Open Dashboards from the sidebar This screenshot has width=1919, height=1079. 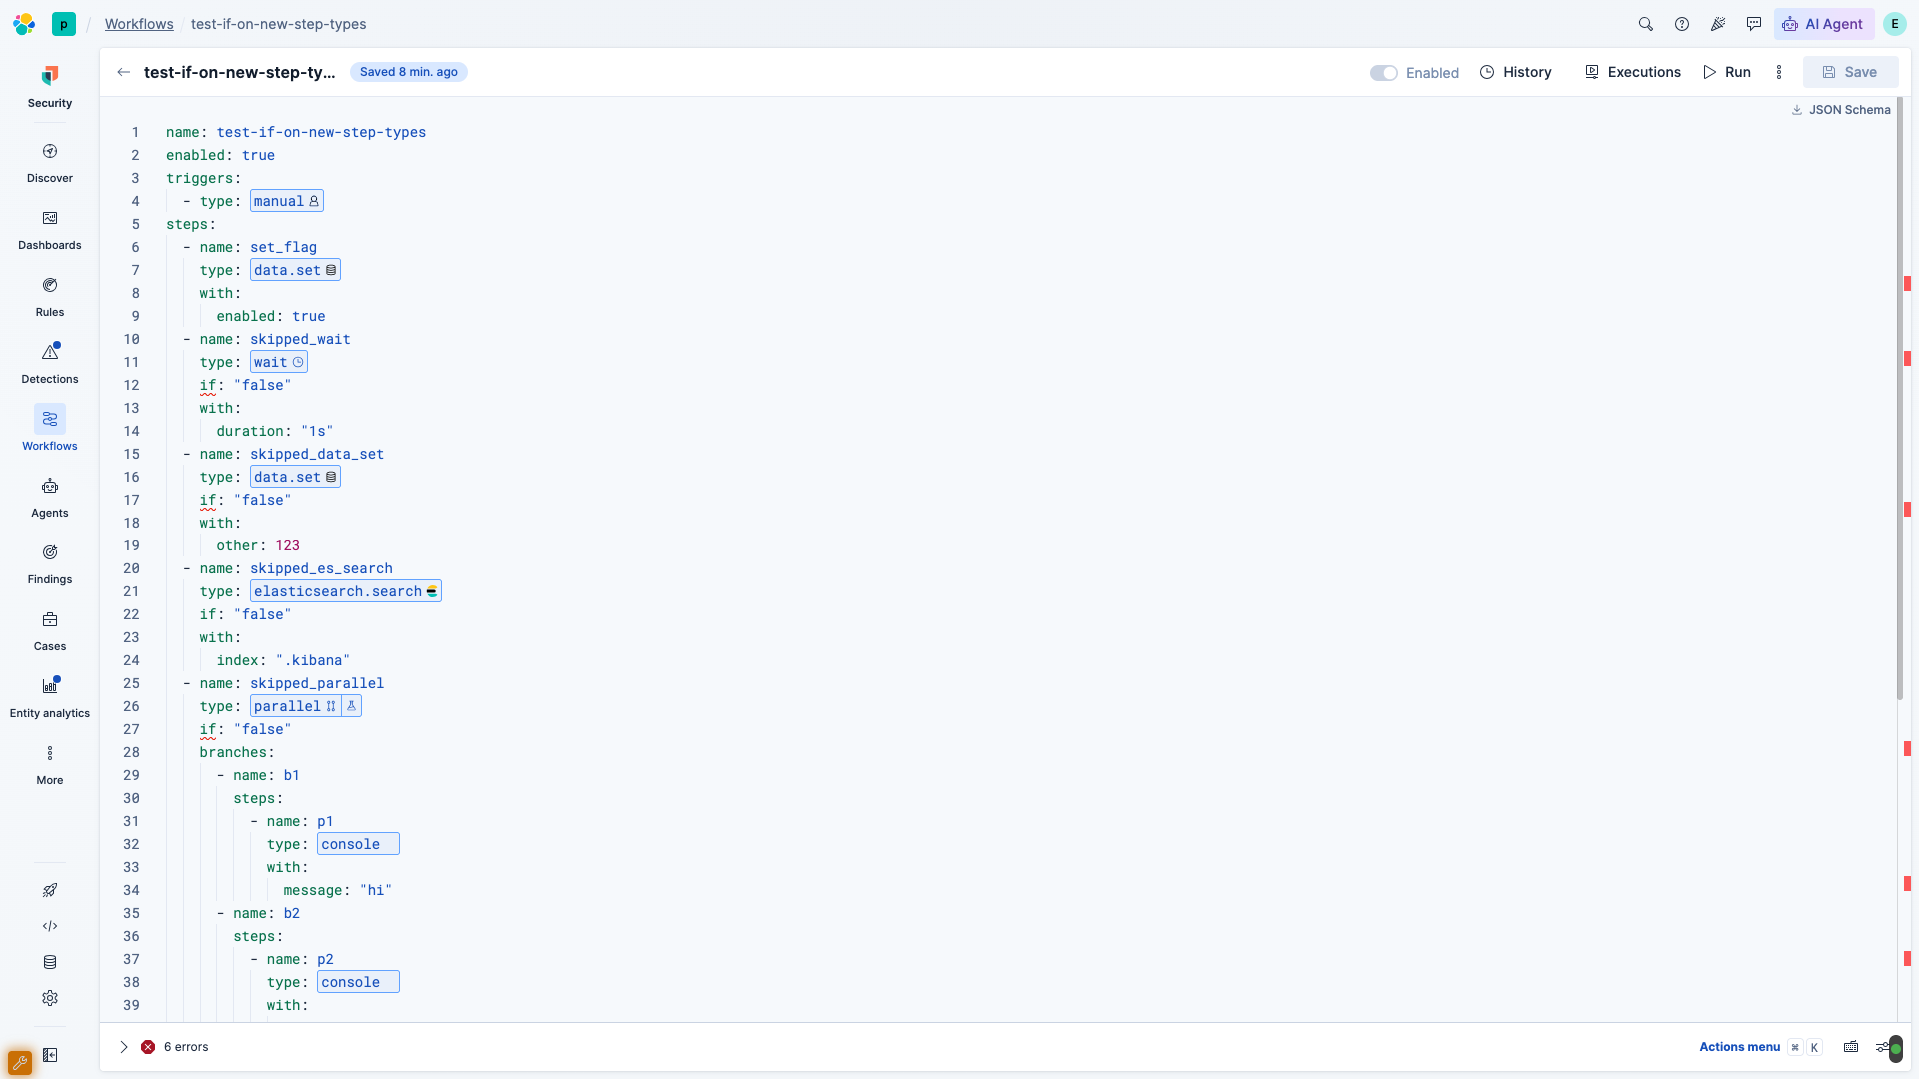[x=50, y=230]
